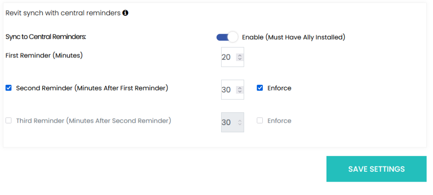Click the info icon beside the reminders heading
Viewport: 433px width, 195px height.
point(126,13)
